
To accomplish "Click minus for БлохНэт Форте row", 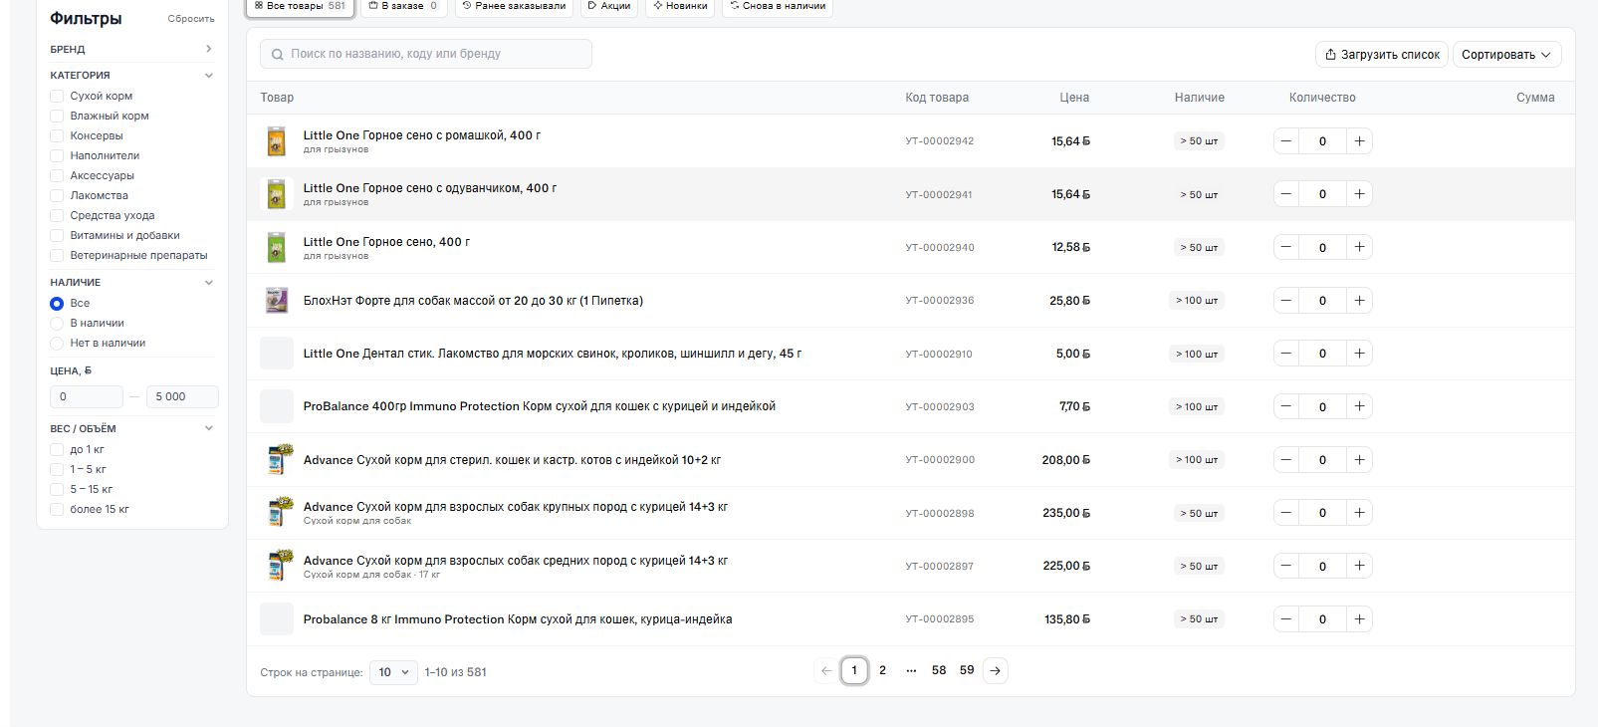I will pos(1286,301).
